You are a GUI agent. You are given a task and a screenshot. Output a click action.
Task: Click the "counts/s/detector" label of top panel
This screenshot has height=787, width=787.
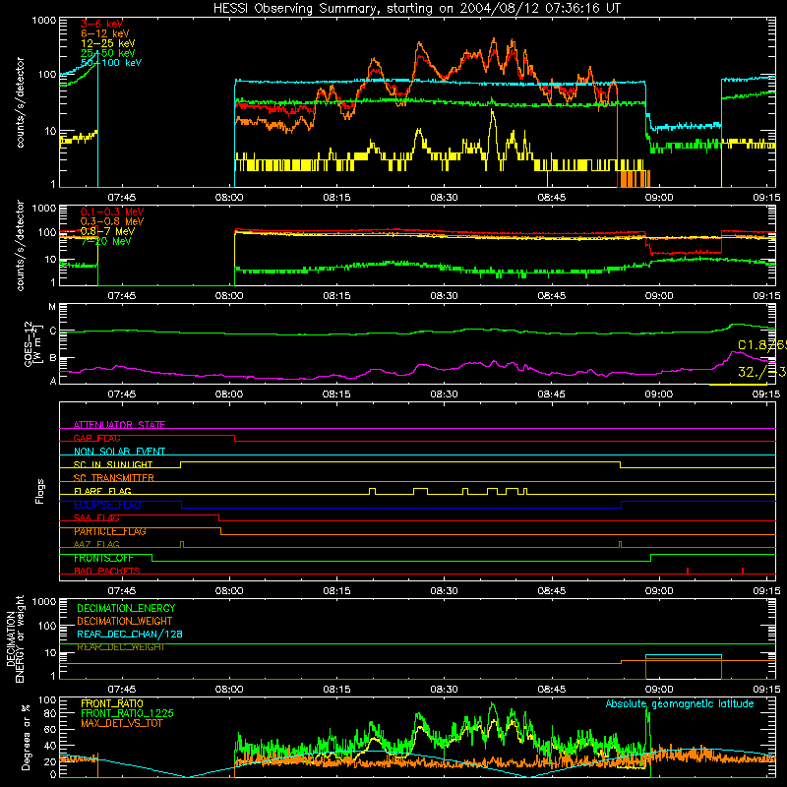(20, 102)
